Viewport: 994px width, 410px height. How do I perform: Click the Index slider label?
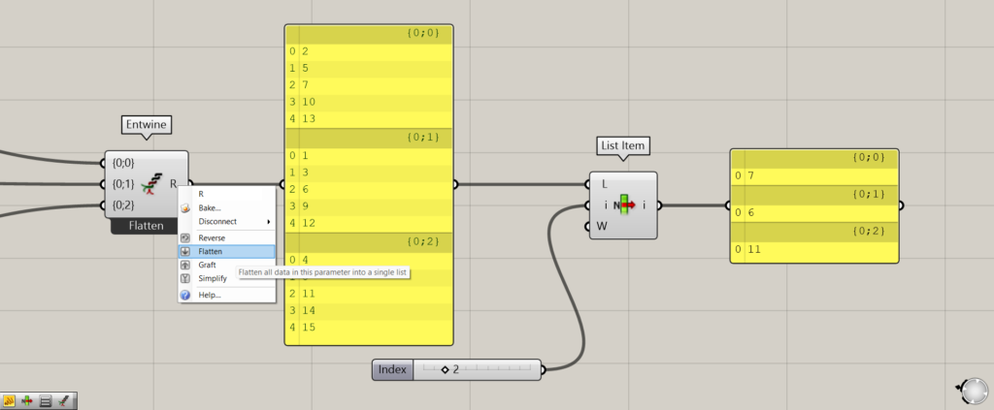pos(393,369)
